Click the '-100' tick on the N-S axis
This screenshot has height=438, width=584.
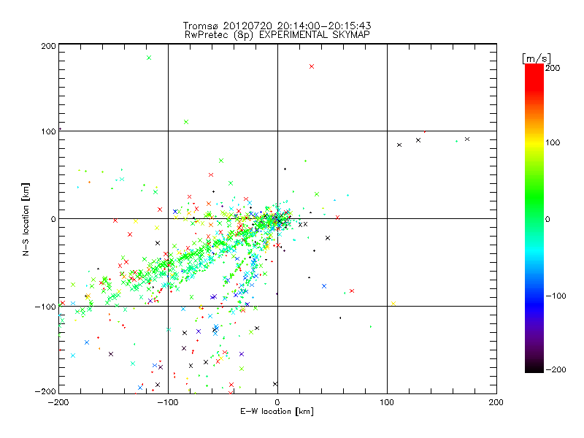click(x=45, y=307)
